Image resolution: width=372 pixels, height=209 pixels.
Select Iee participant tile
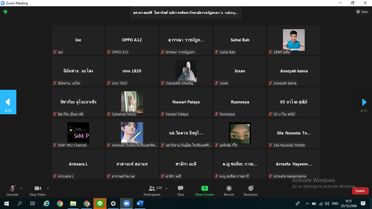[x=78, y=40]
